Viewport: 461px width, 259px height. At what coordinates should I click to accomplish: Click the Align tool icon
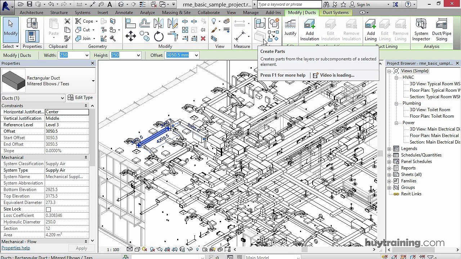(130, 24)
